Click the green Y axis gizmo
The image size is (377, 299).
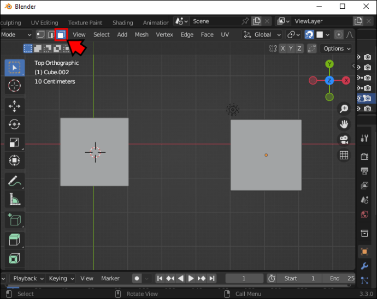[329, 64]
